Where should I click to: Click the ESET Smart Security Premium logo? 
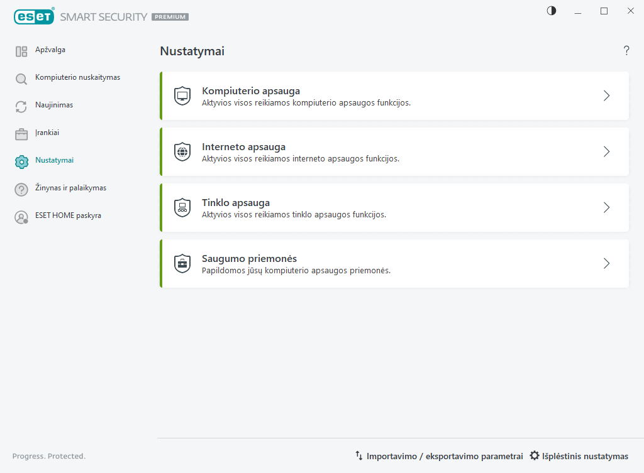[101, 17]
